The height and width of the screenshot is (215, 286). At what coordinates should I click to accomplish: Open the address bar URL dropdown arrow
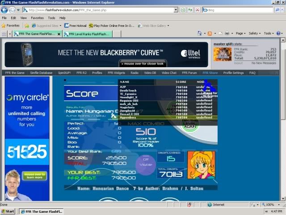(x=176, y=9)
